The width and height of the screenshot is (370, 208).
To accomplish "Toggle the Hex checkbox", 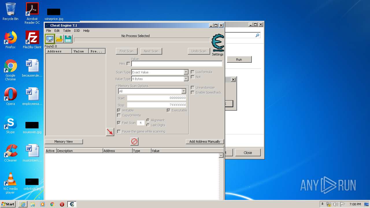I will click(x=128, y=64).
